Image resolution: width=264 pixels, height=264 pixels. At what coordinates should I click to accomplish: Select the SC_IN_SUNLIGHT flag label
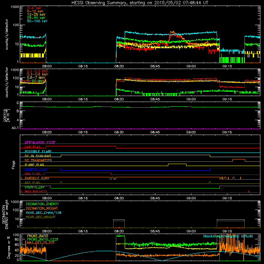38,156
